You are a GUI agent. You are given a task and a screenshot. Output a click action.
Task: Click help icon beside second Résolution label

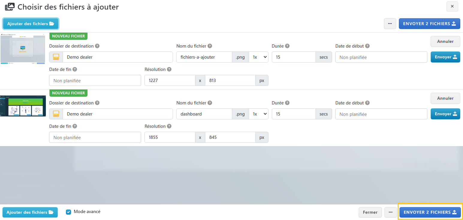pos(169,126)
